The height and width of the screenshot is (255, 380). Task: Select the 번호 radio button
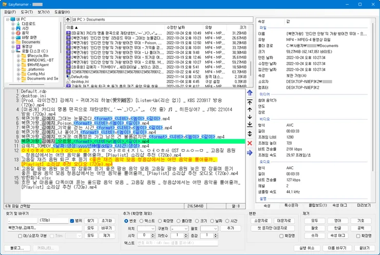126,221
